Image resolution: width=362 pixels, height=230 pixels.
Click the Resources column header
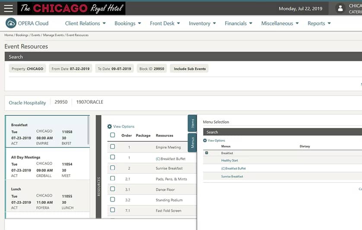coord(165,135)
